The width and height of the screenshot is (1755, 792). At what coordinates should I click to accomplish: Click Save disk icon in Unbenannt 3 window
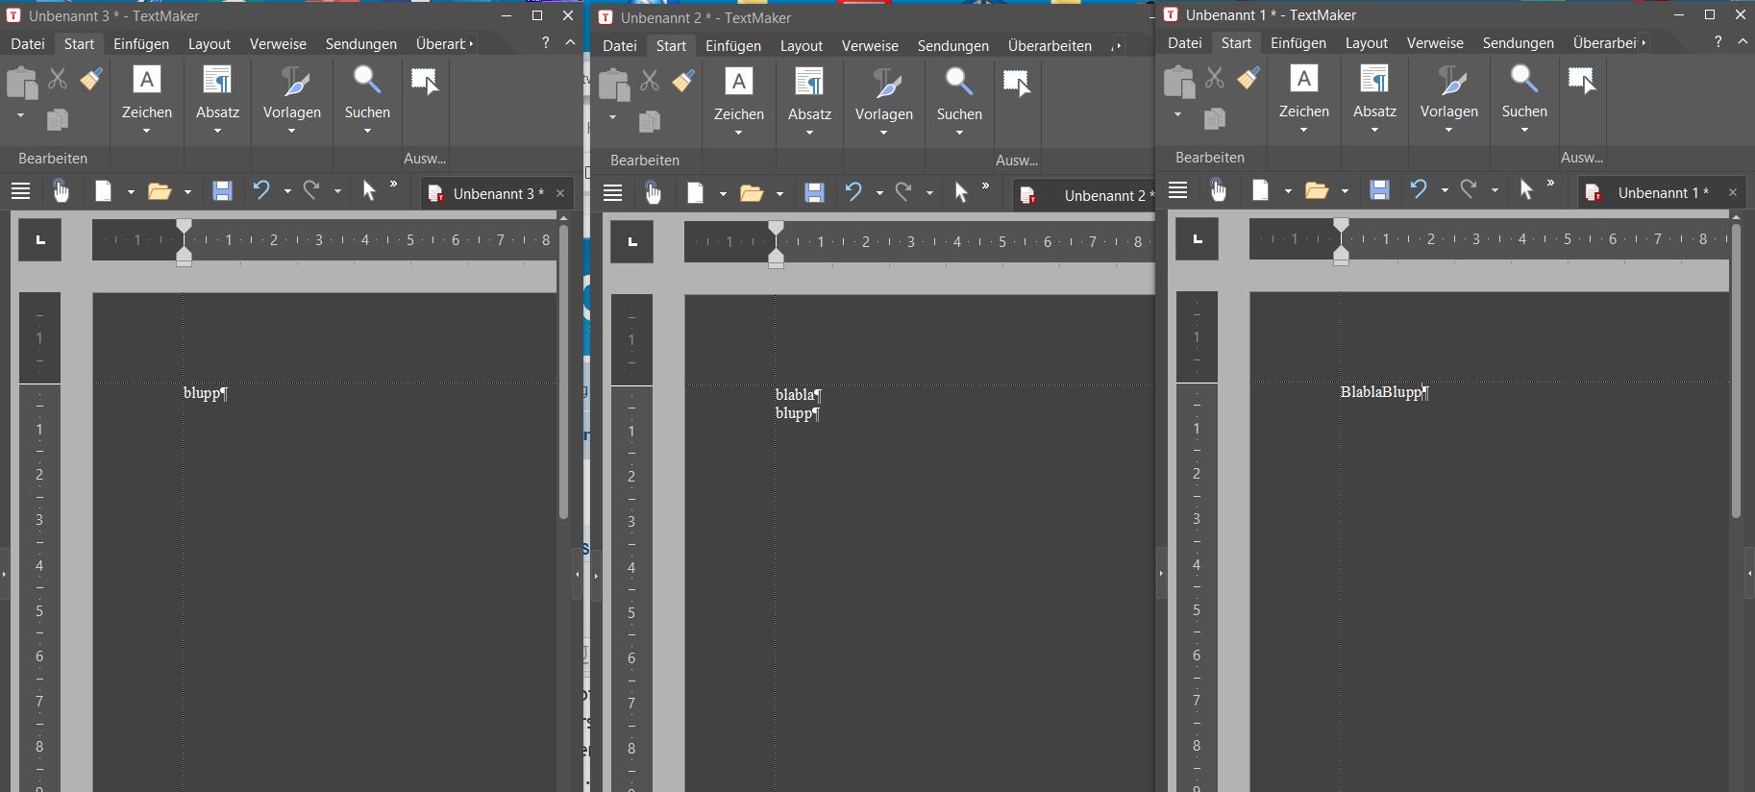coord(222,191)
